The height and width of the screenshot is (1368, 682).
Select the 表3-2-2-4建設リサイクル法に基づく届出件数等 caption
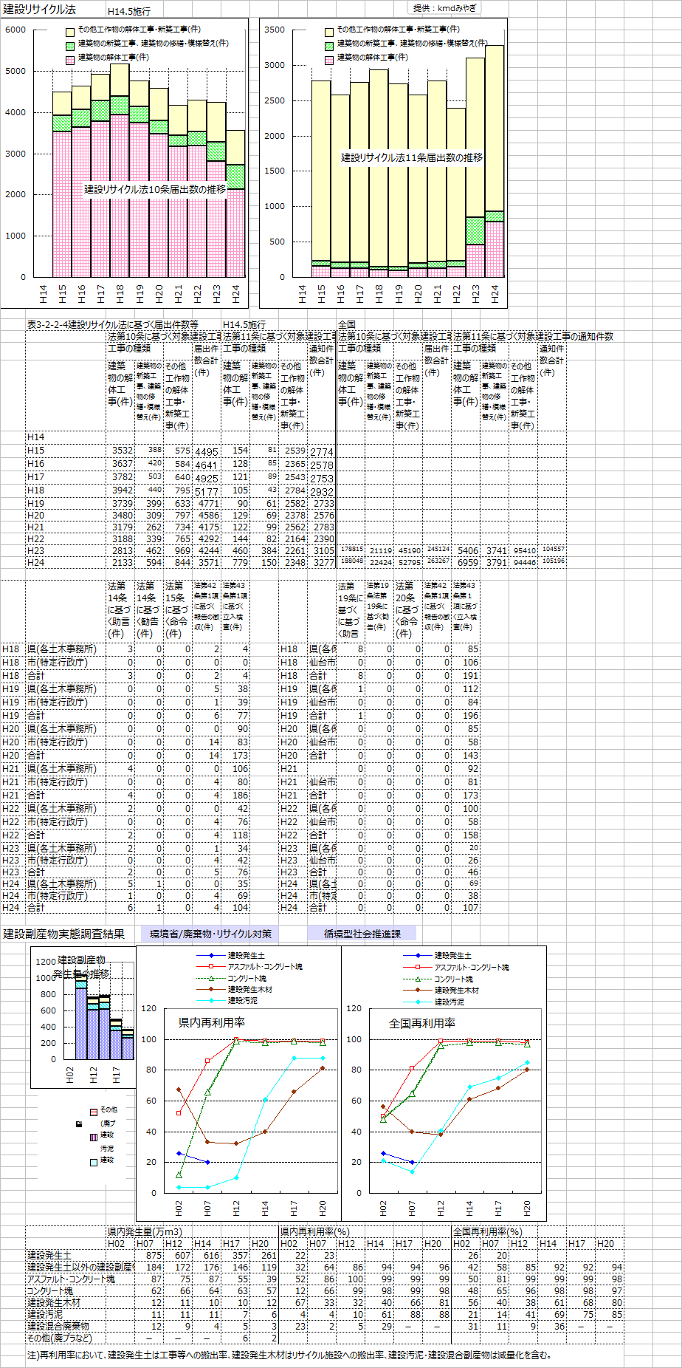(x=113, y=324)
